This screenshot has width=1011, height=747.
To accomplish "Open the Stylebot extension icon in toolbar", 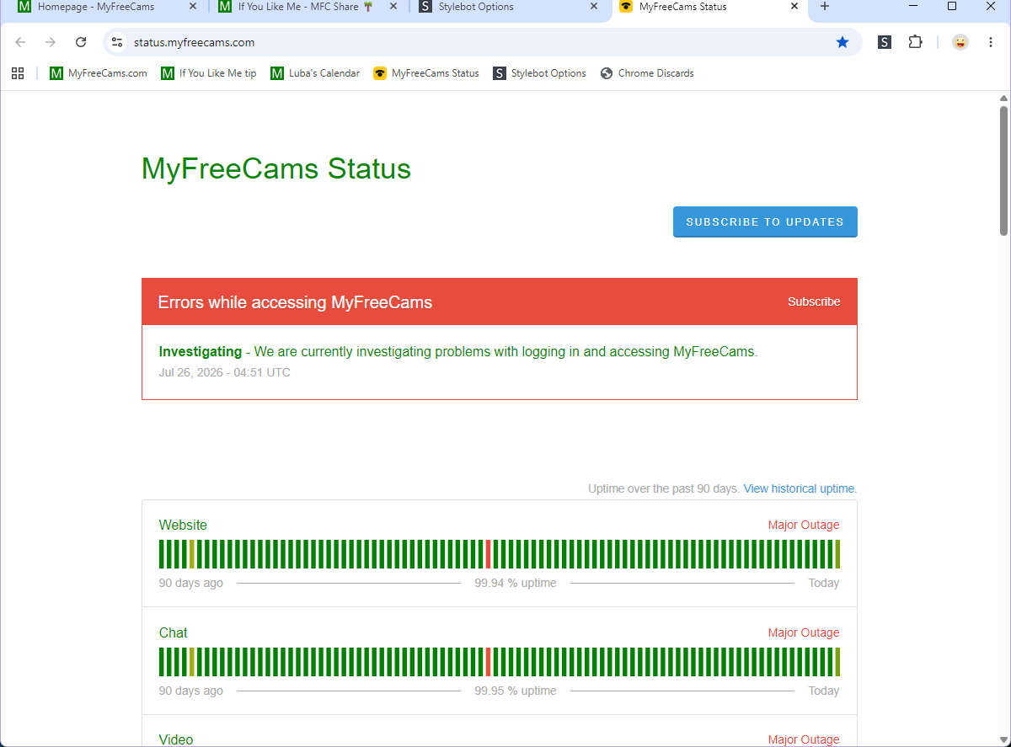I will [885, 42].
